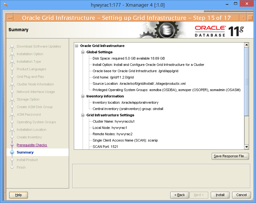This screenshot has width=256, height=203.
Task: Click the summary tree vertical scrollbar thumb
Action: click(247, 82)
